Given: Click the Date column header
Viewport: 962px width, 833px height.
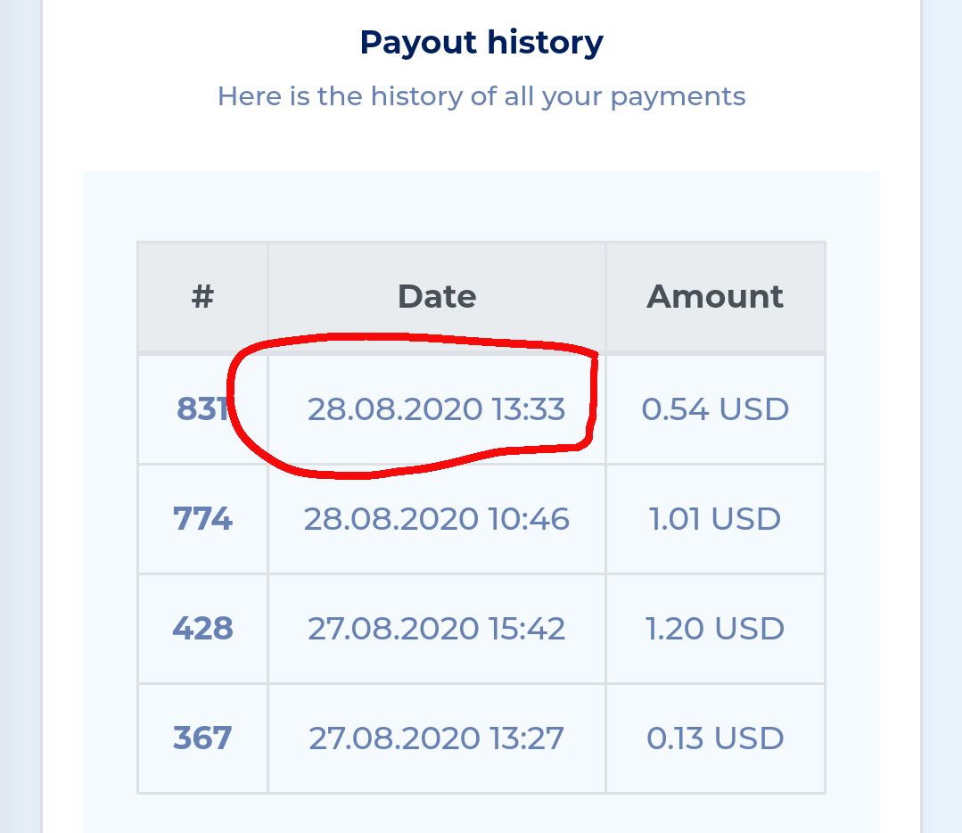Looking at the screenshot, I should point(437,296).
